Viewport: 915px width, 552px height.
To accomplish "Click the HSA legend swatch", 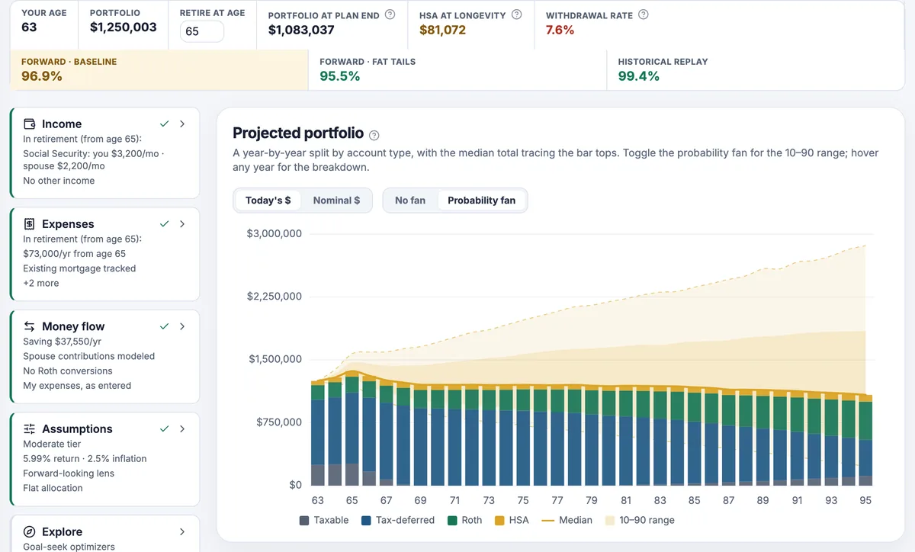I will coord(500,520).
